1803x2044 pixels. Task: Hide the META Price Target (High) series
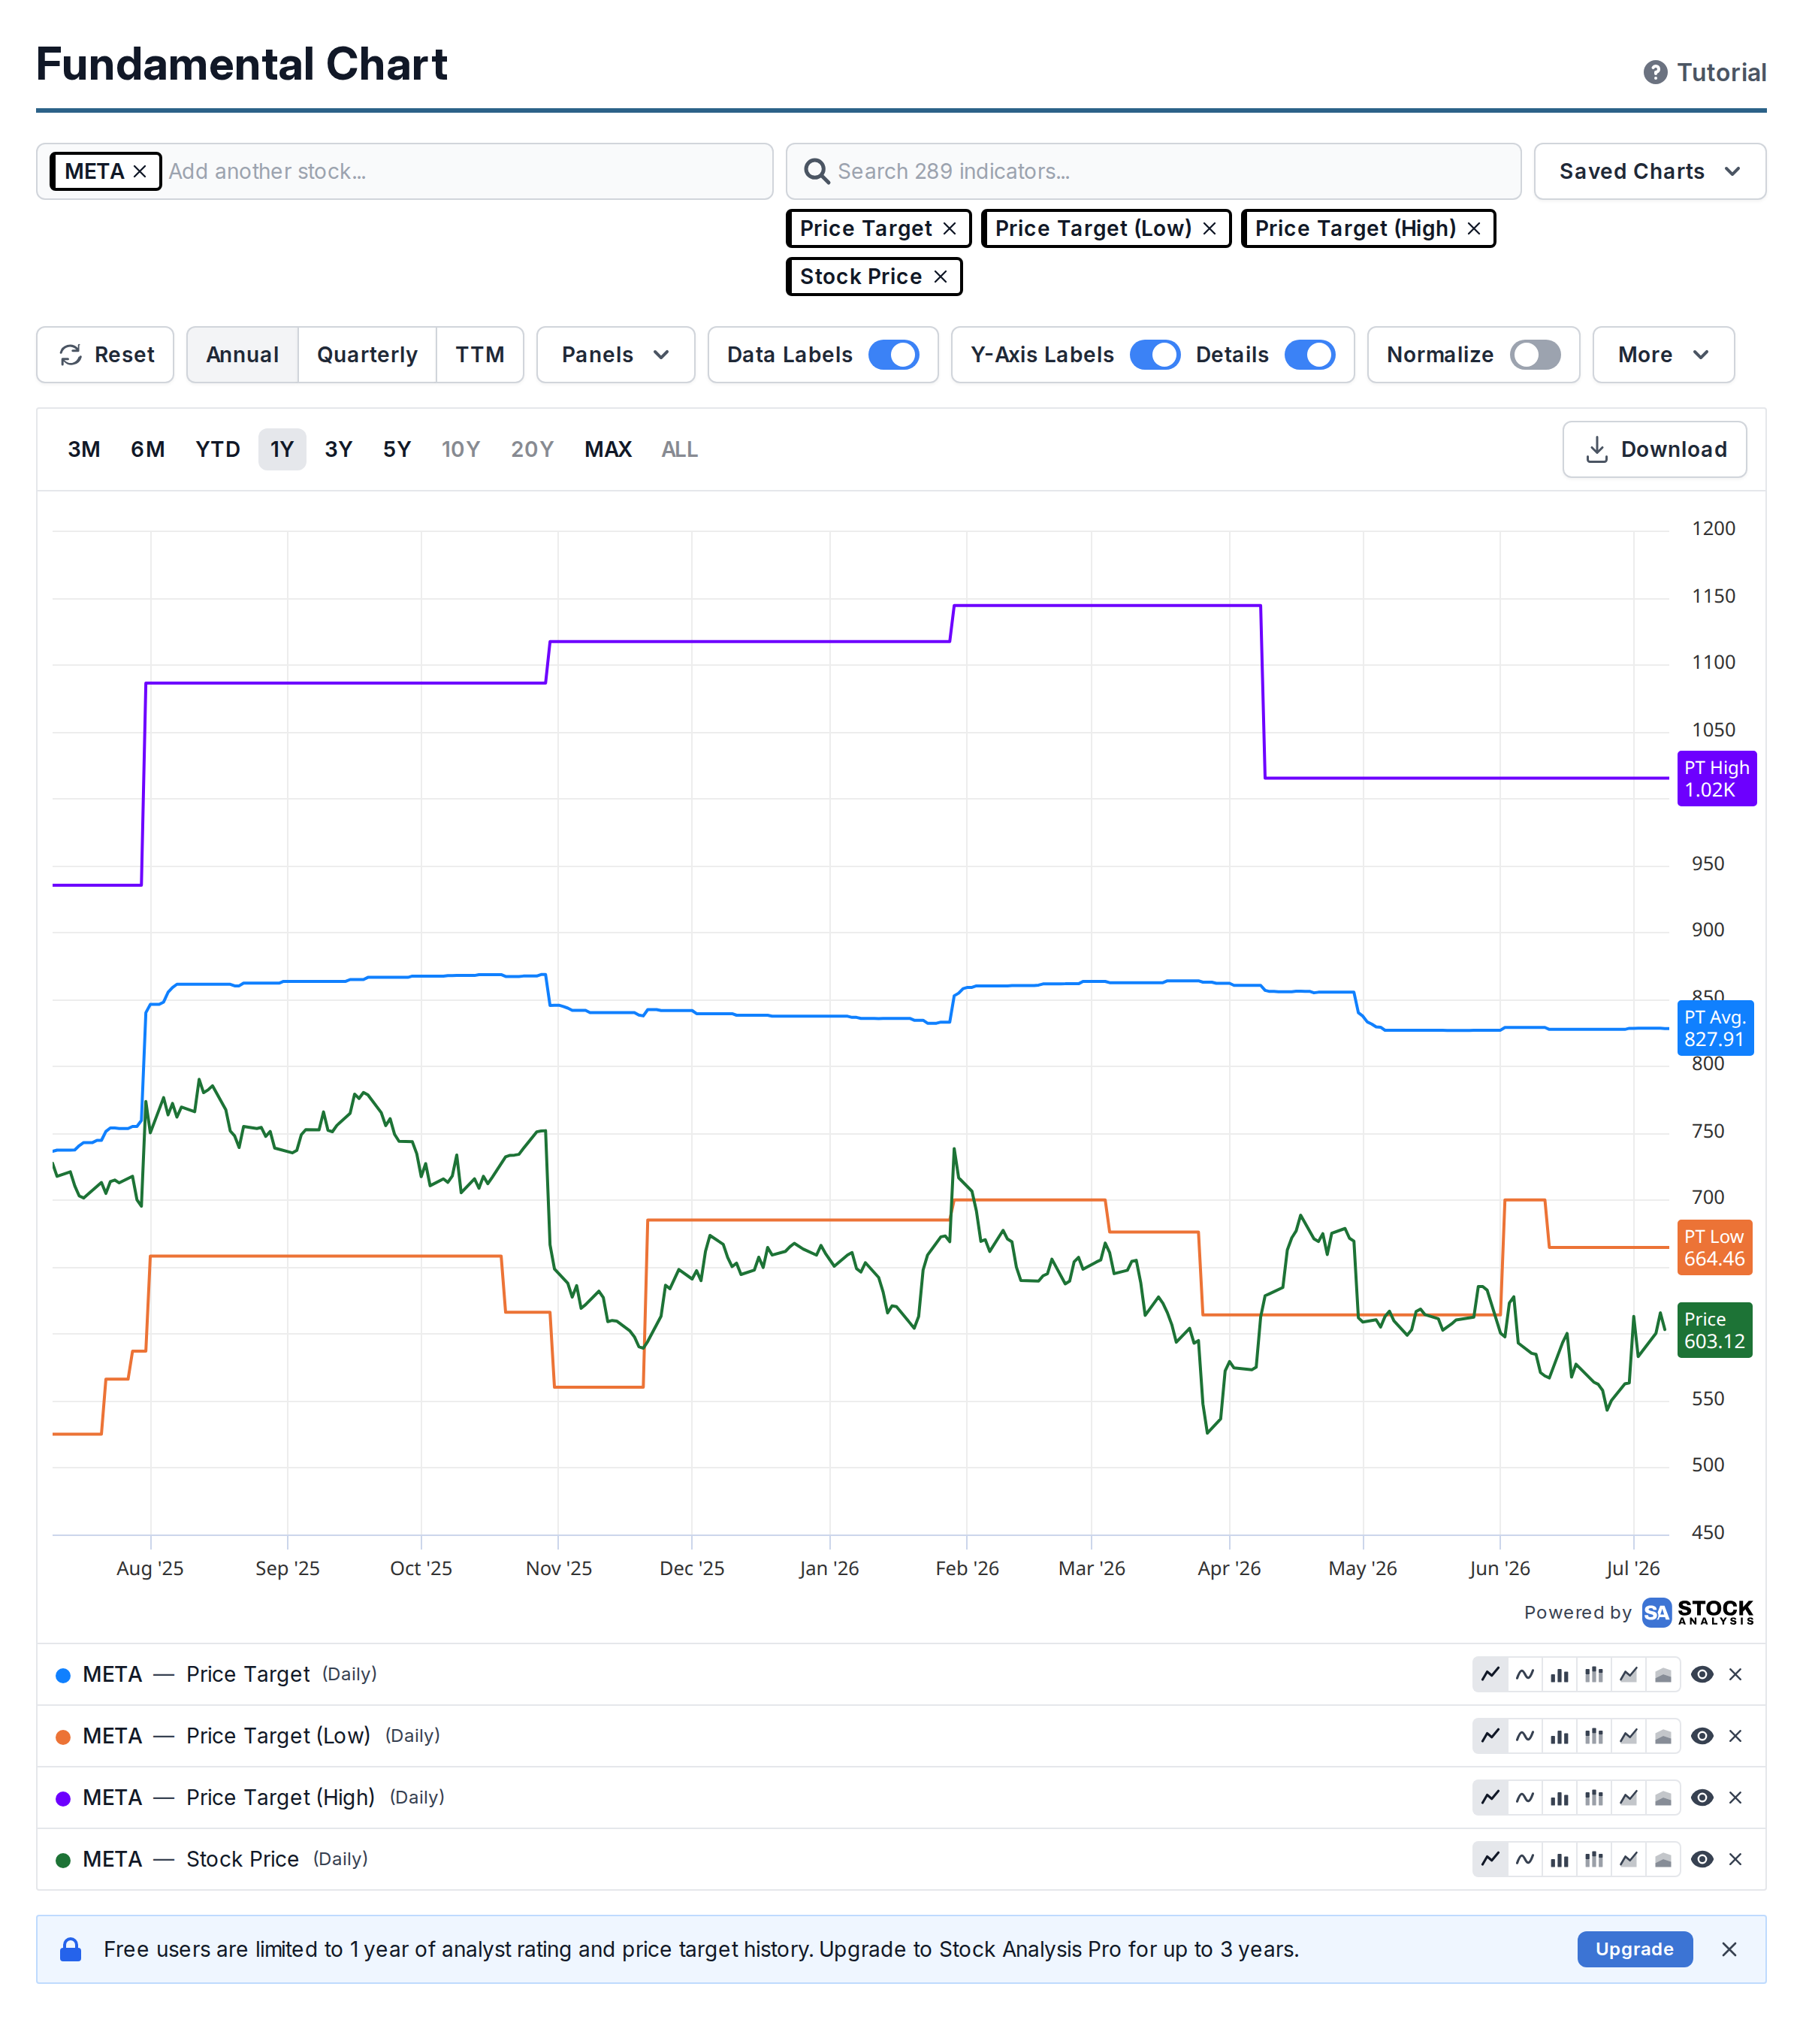(1702, 1797)
